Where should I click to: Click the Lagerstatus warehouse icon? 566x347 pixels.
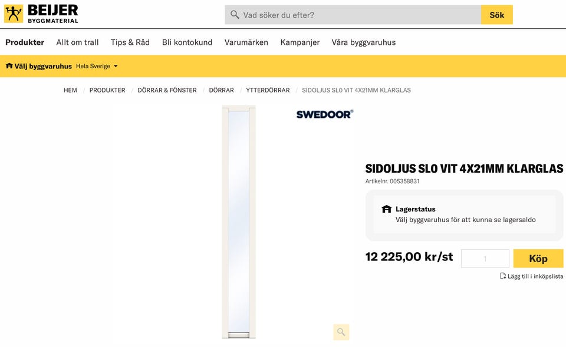(387, 209)
